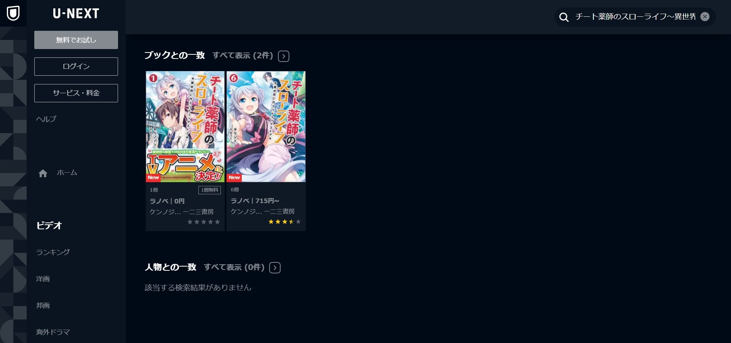The image size is (731, 343).
Task: Select 邦画 category in the sidebar
Action: (x=43, y=305)
